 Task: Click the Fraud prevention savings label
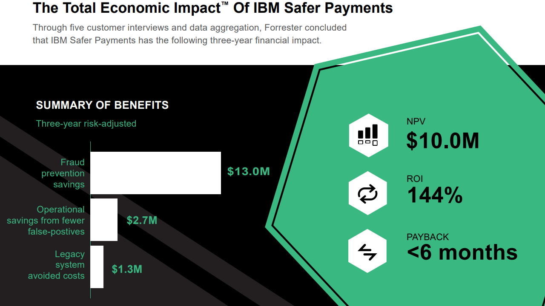(63, 173)
